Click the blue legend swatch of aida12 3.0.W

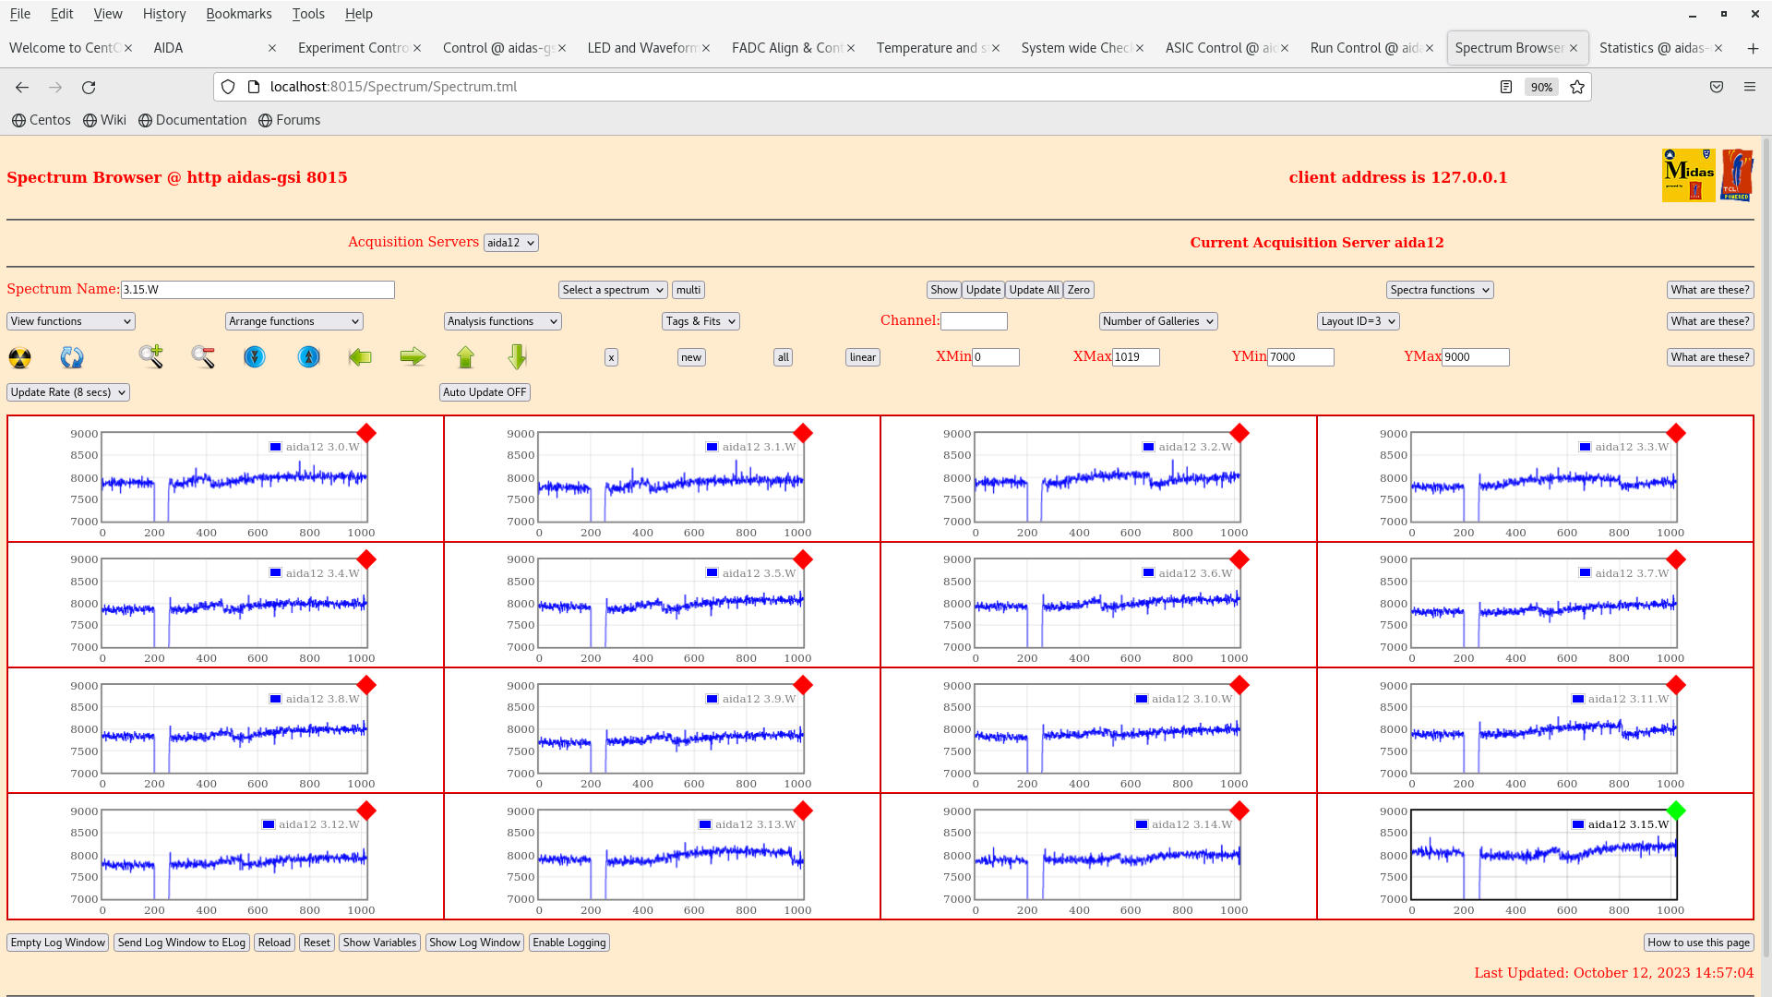tap(275, 447)
